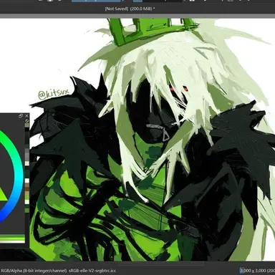
Task: Pick a color from the bottom shade bars
Action: [x=12, y=238]
